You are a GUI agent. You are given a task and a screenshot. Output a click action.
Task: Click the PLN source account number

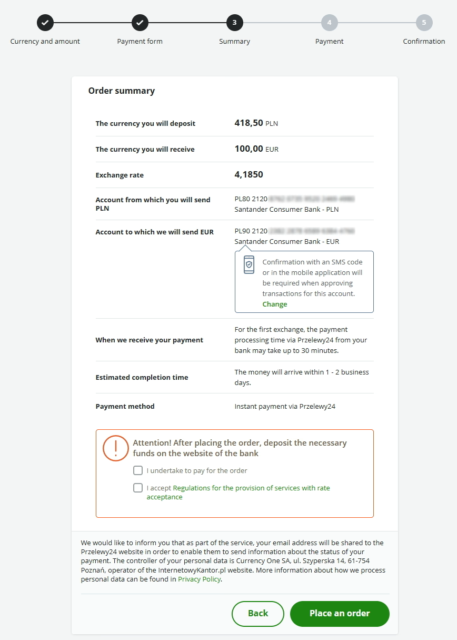(x=294, y=199)
